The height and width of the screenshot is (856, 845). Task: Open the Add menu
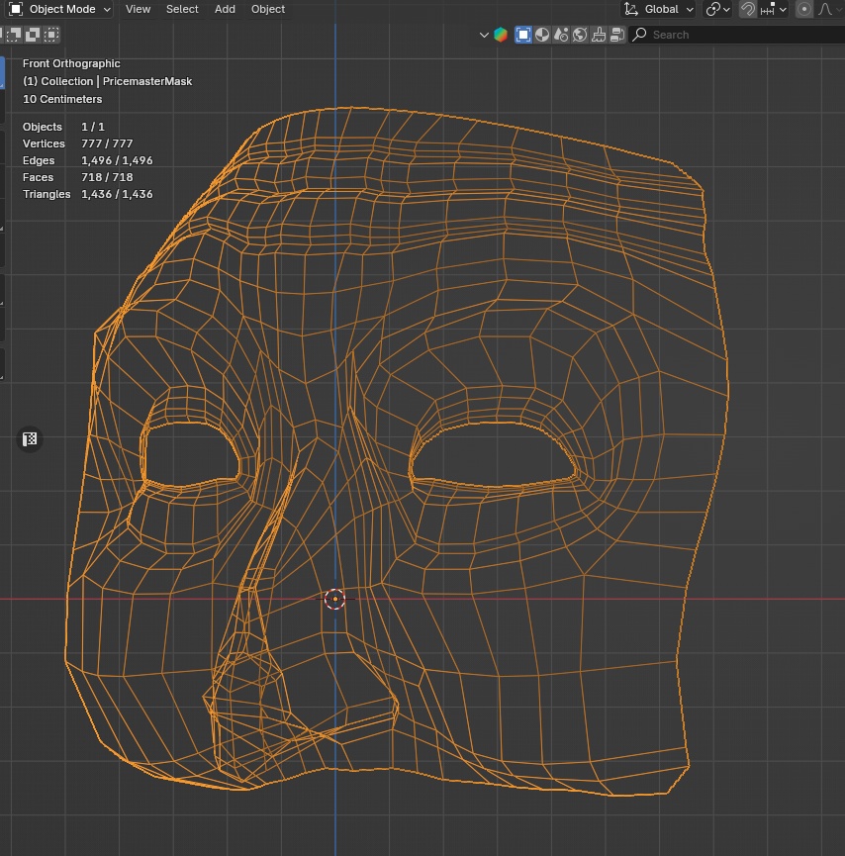[x=225, y=9]
